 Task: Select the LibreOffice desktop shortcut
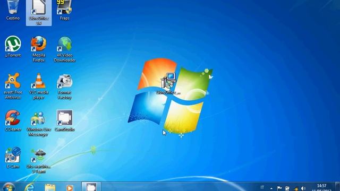point(39,13)
